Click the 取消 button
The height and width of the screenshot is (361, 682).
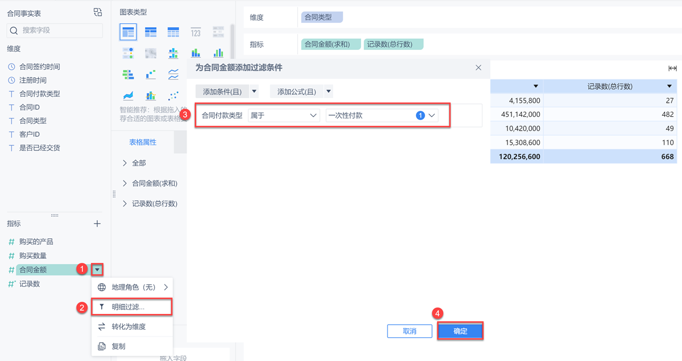409,331
